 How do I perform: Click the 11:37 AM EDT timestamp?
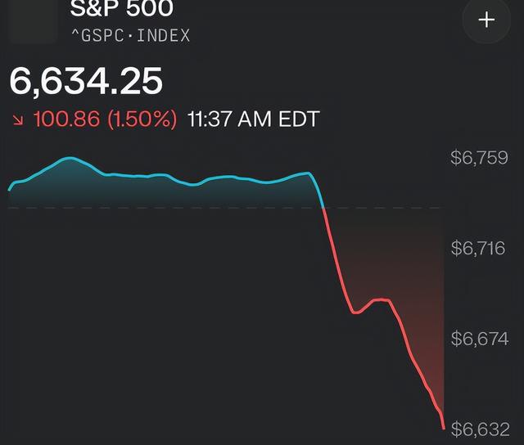[253, 119]
